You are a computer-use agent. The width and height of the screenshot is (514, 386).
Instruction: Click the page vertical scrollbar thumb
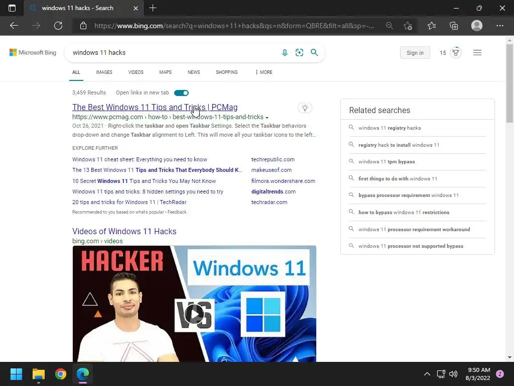click(x=509, y=83)
